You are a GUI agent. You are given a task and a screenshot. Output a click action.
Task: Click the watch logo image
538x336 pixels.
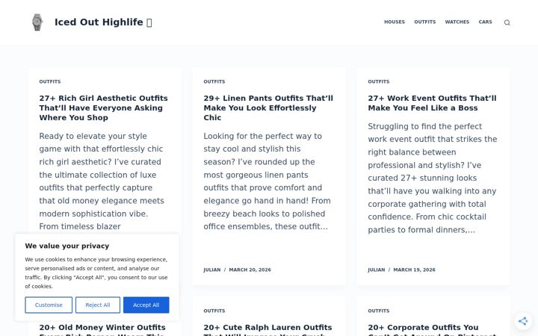coord(37,22)
